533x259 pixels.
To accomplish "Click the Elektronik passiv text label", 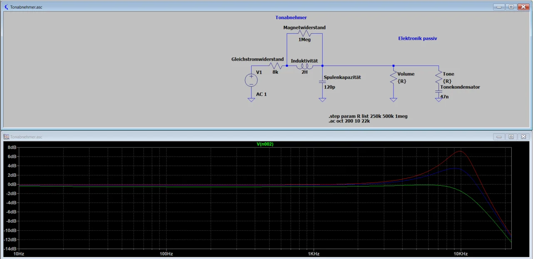I will [x=418, y=38].
